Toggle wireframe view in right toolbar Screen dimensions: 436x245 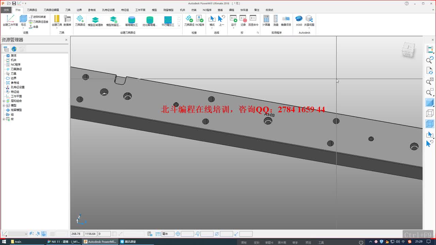(x=430, y=113)
